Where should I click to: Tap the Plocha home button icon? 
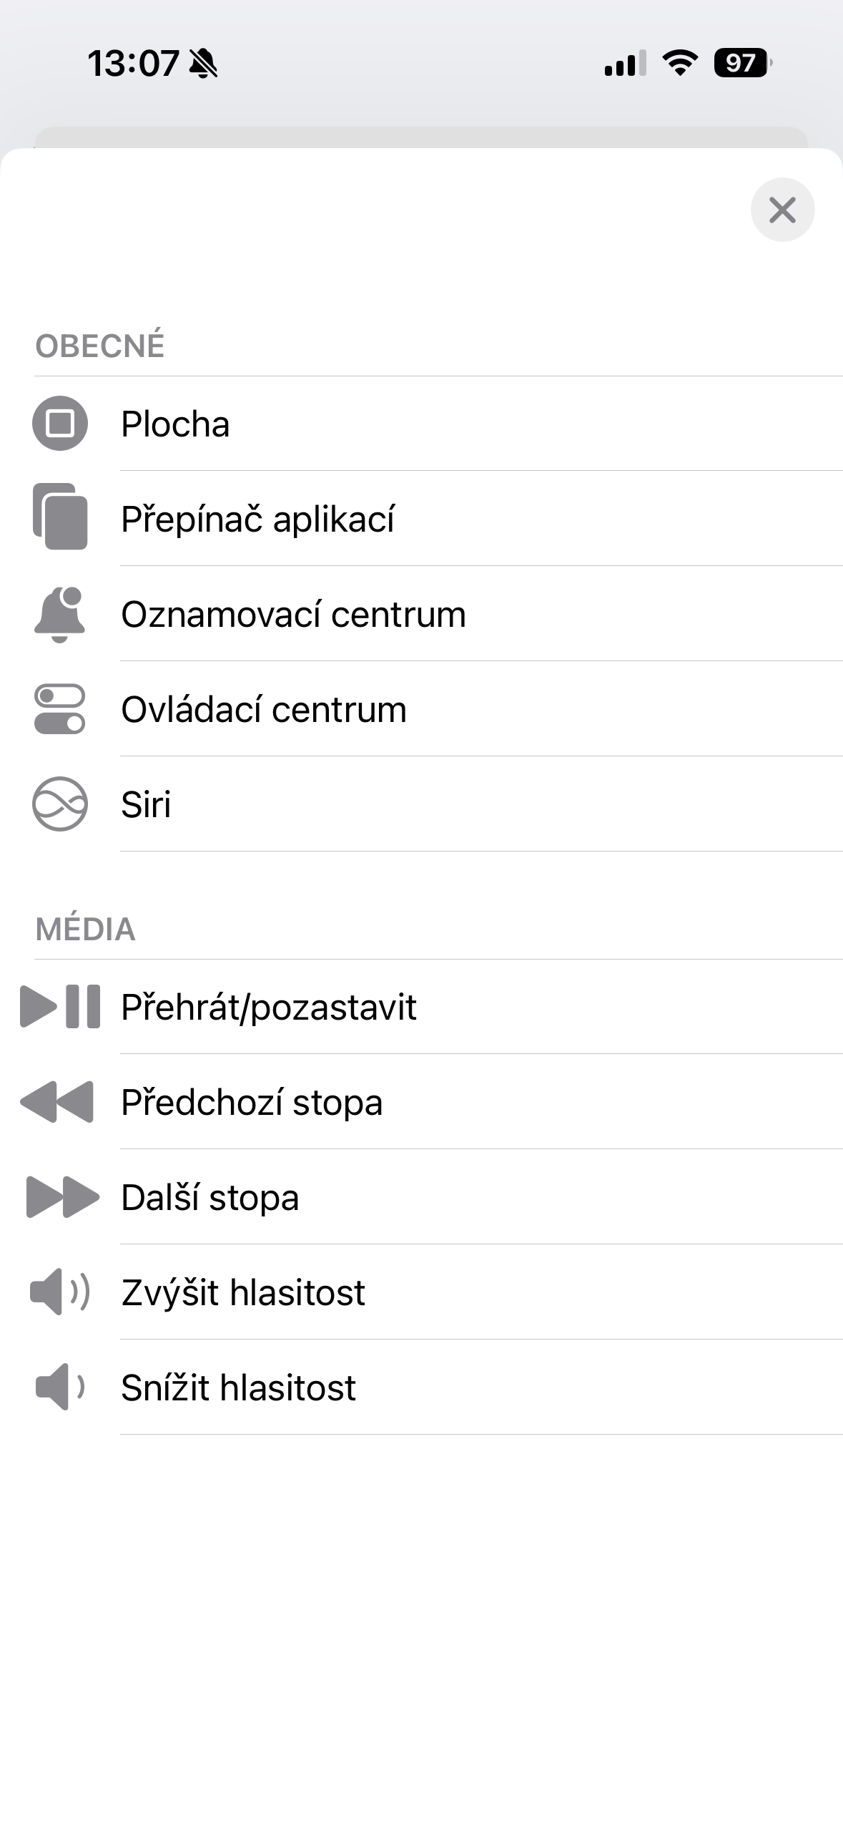coord(60,424)
